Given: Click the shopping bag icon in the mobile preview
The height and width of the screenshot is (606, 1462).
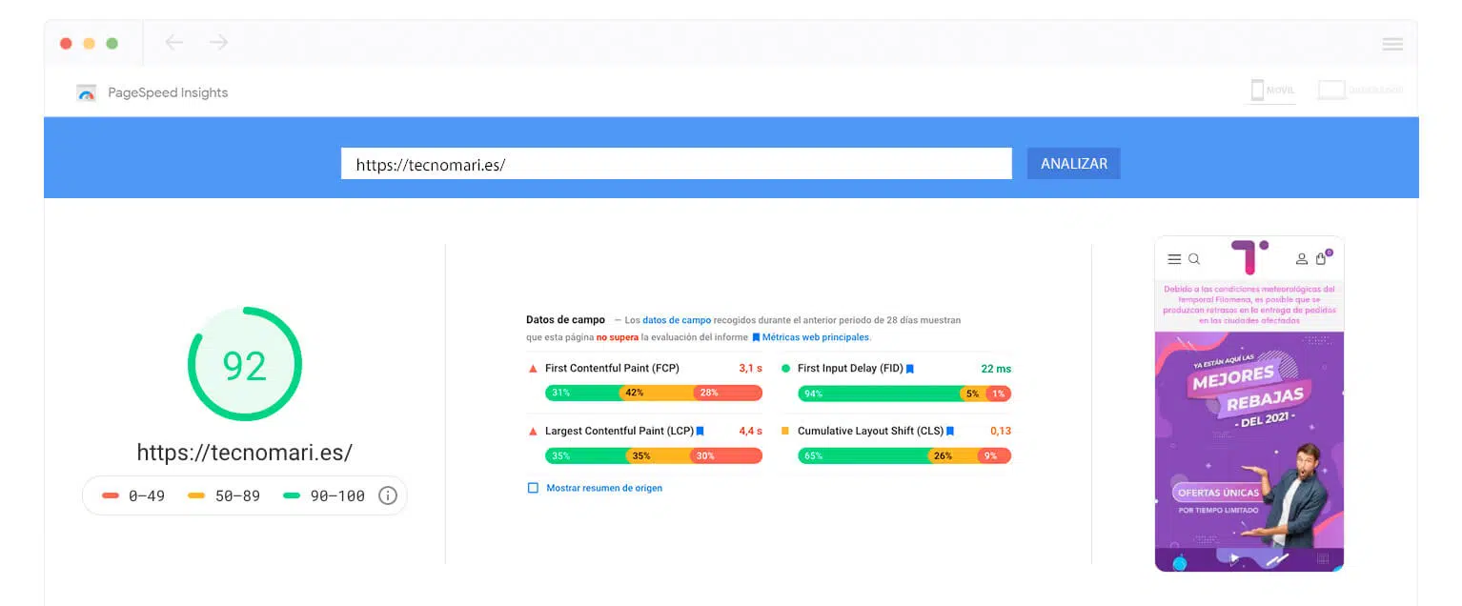Looking at the screenshot, I should click(1322, 258).
